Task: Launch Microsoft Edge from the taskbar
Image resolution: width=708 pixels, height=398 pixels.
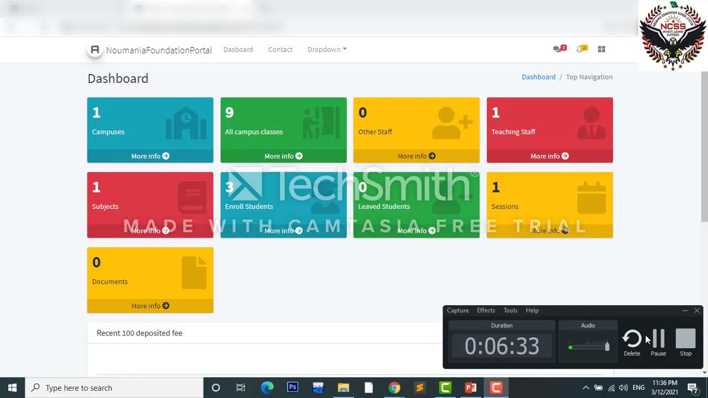Action: click(267, 388)
